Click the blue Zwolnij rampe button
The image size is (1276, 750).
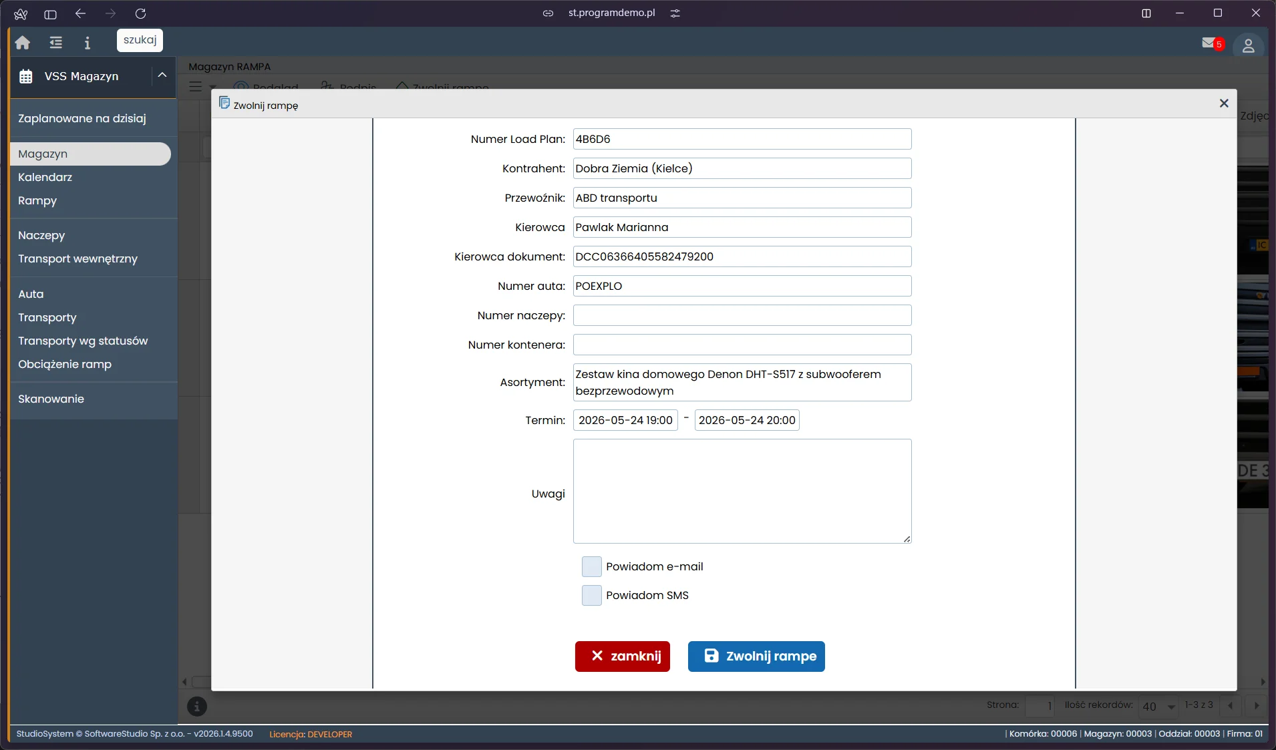tap(756, 657)
